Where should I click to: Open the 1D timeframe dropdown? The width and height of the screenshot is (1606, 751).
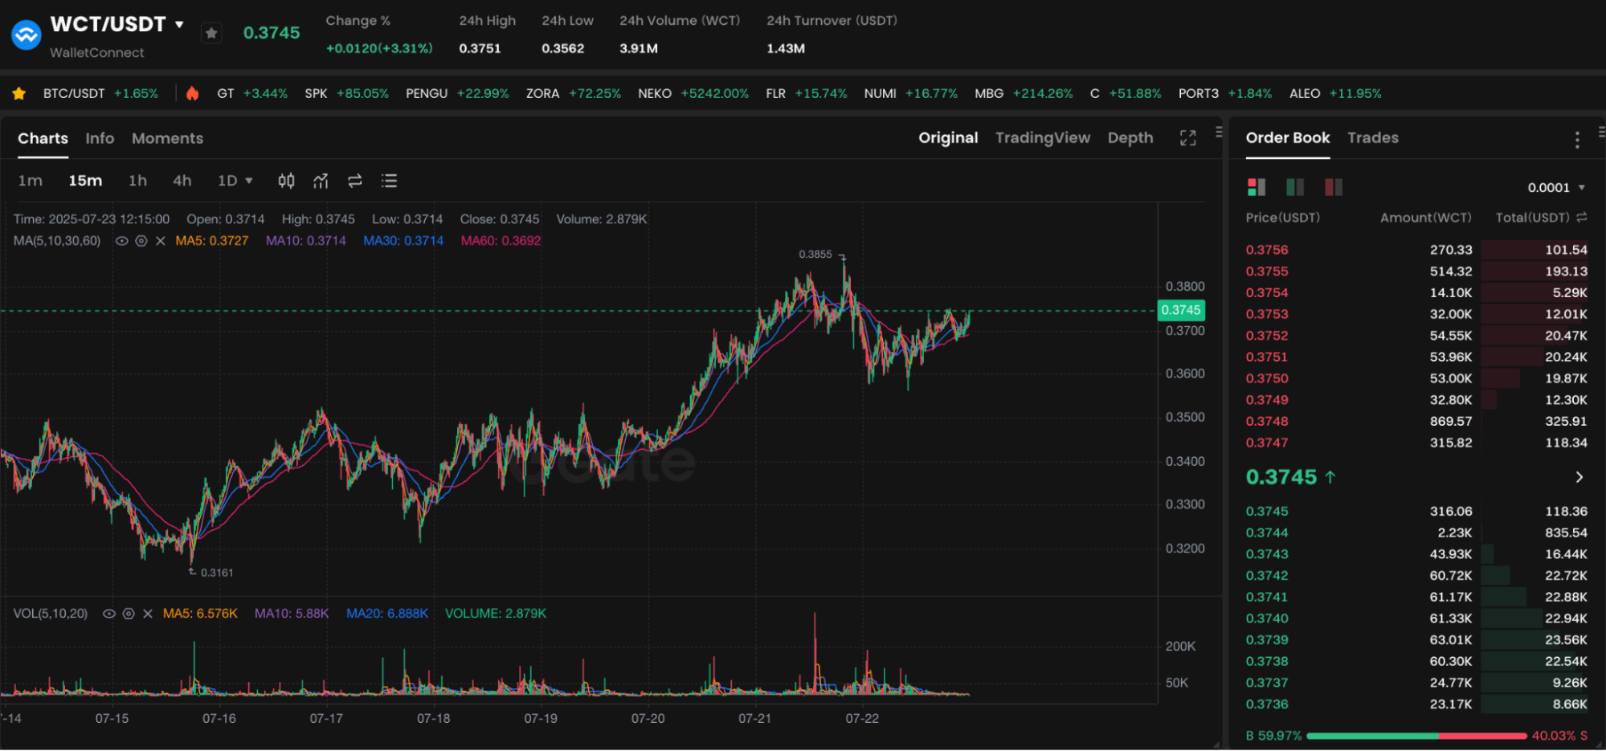(235, 181)
